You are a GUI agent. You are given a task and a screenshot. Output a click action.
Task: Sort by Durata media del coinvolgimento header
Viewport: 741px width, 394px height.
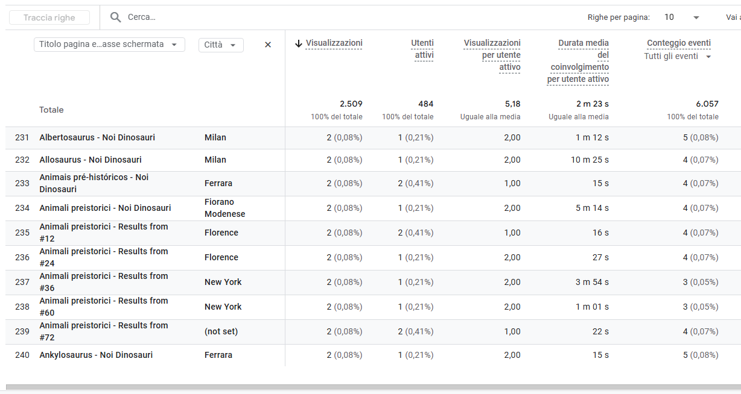click(578, 61)
